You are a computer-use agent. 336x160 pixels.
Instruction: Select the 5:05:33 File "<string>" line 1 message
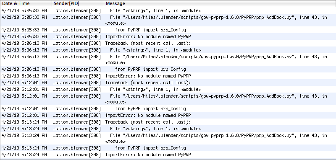[x=155, y=11]
